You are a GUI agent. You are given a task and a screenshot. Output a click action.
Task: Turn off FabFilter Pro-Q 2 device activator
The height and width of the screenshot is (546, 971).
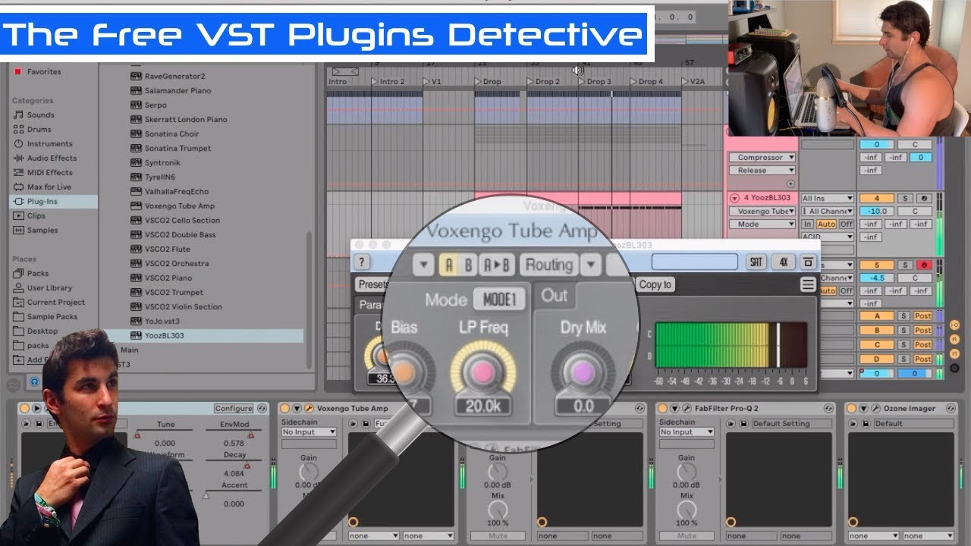(662, 409)
